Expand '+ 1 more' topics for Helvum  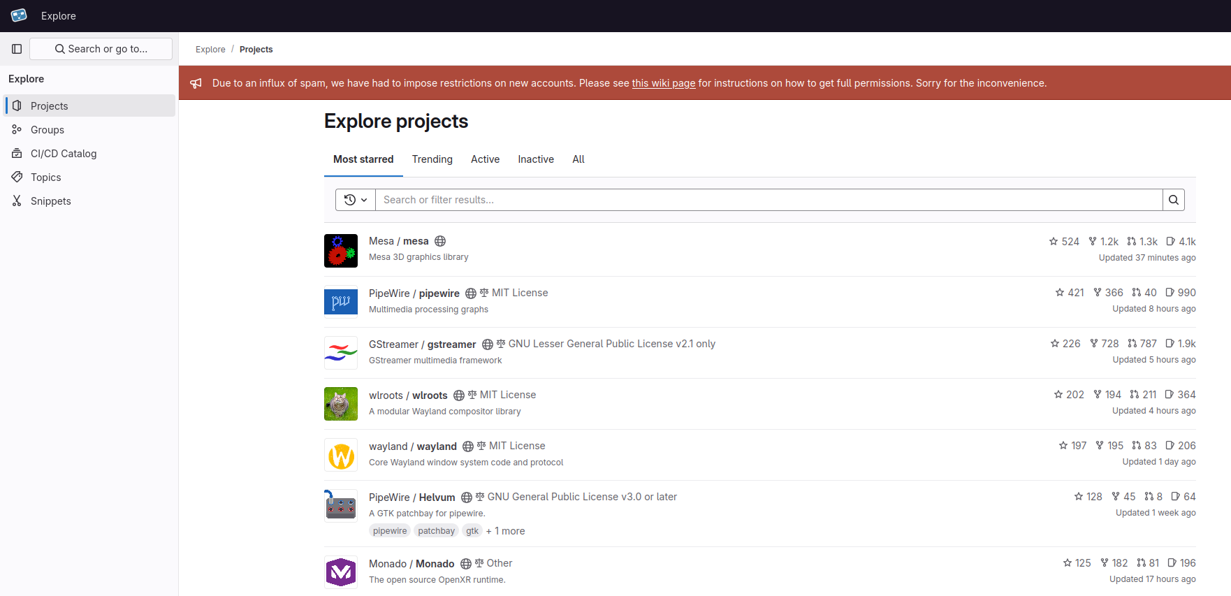[x=505, y=531]
